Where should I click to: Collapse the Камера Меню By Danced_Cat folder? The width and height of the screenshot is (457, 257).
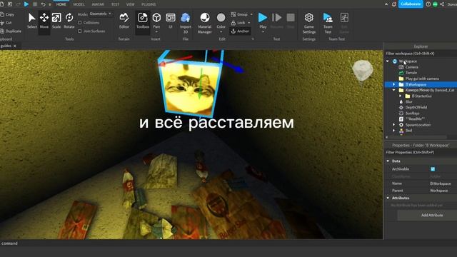[393, 90]
